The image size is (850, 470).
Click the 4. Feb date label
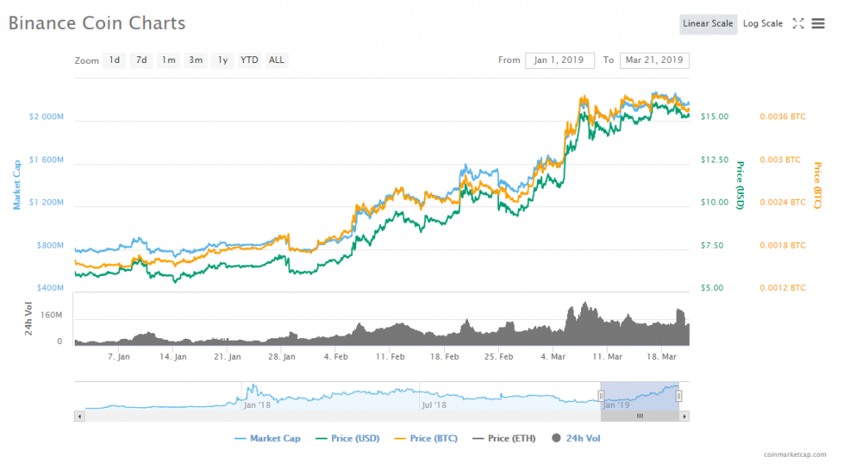coord(335,356)
